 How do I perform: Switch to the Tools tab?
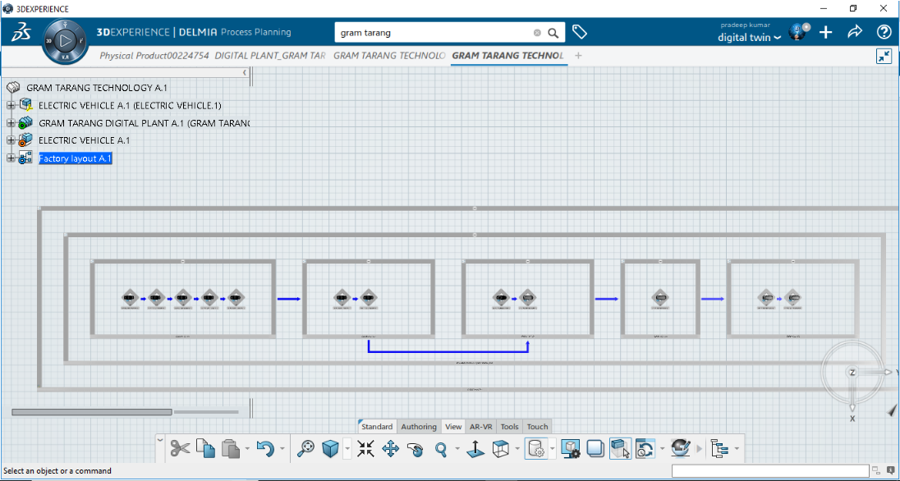(510, 427)
